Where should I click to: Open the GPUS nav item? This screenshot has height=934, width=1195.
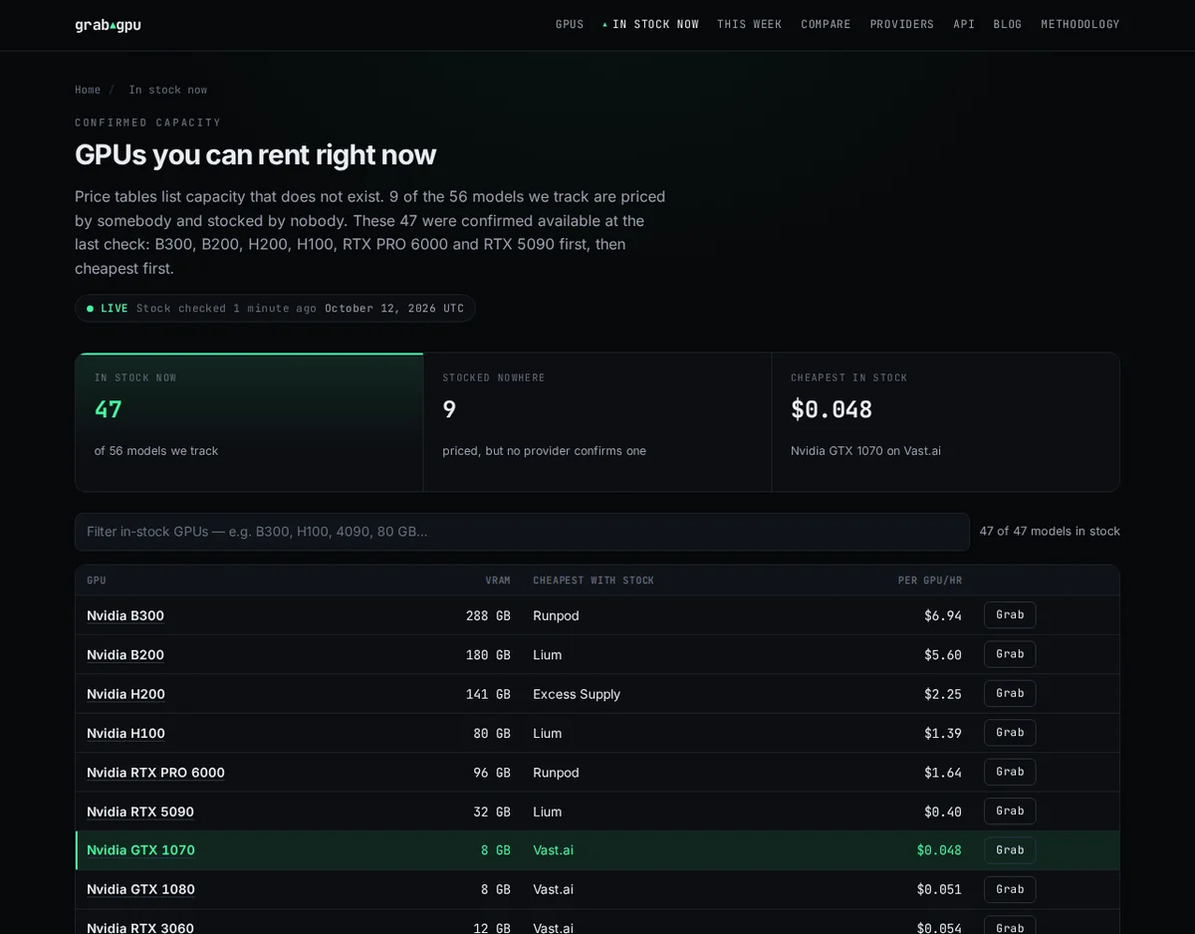[x=570, y=25]
